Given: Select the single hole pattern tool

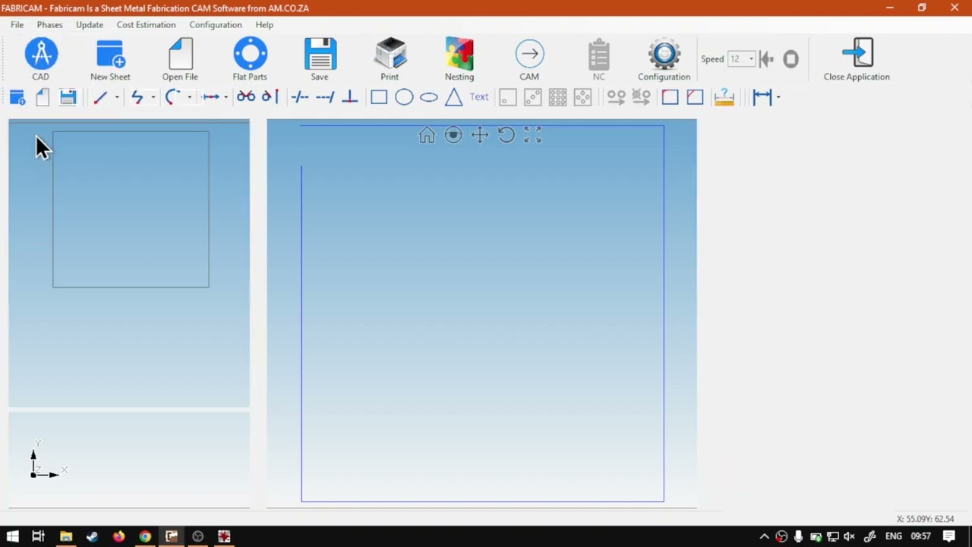Looking at the screenshot, I should point(508,97).
